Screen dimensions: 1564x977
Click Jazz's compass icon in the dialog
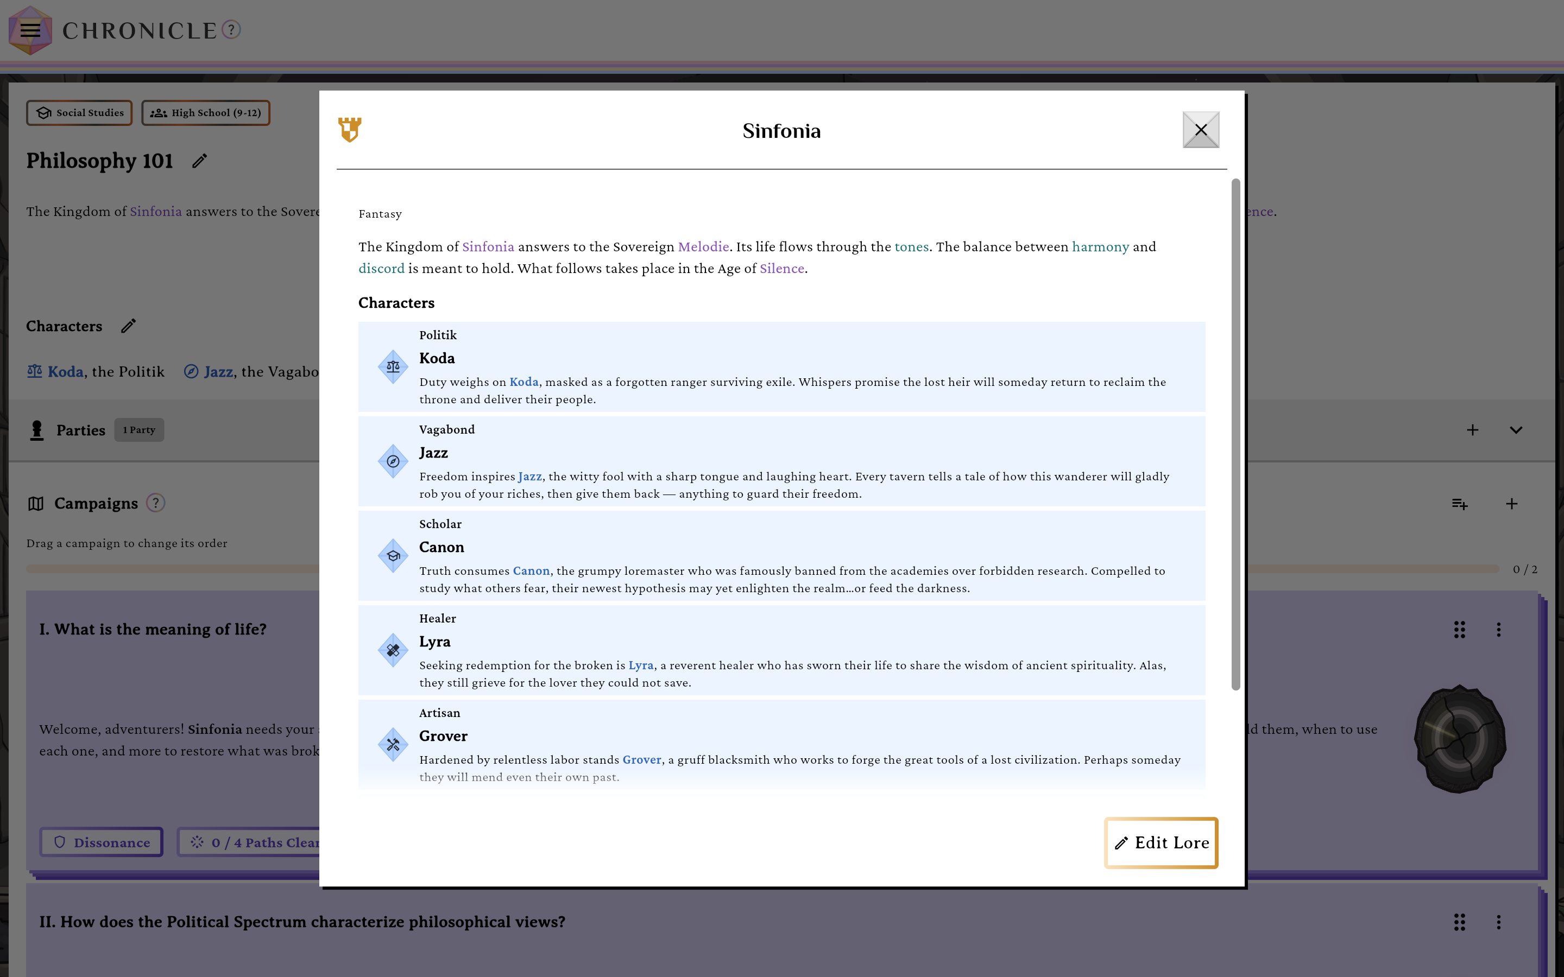(x=393, y=461)
